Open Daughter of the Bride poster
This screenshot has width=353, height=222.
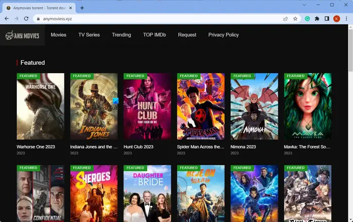point(147,194)
